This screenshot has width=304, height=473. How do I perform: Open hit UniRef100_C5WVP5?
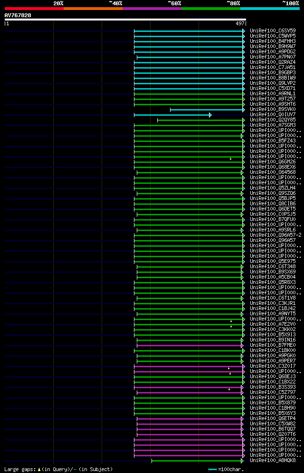[273, 36]
